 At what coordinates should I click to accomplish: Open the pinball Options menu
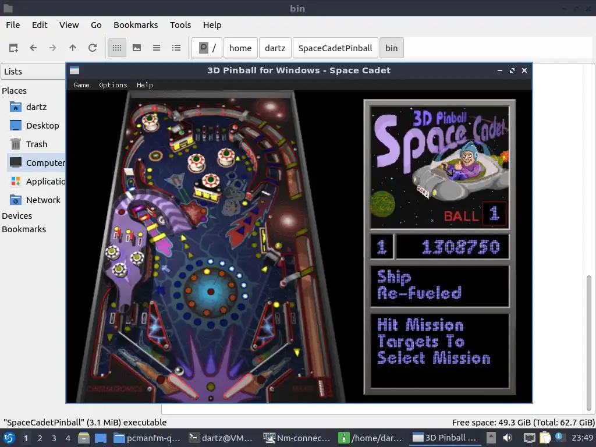tap(113, 85)
